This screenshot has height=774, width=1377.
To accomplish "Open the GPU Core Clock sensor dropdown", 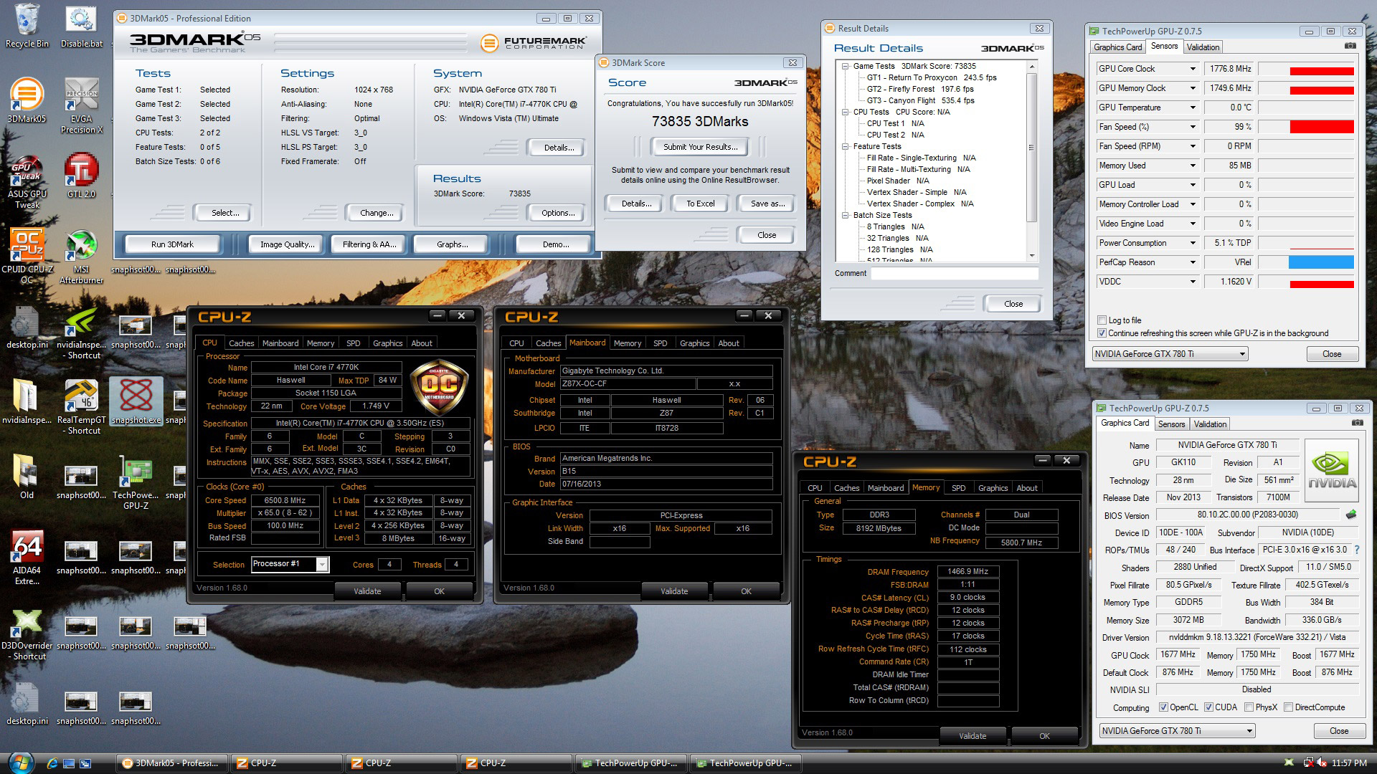I will point(1193,69).
